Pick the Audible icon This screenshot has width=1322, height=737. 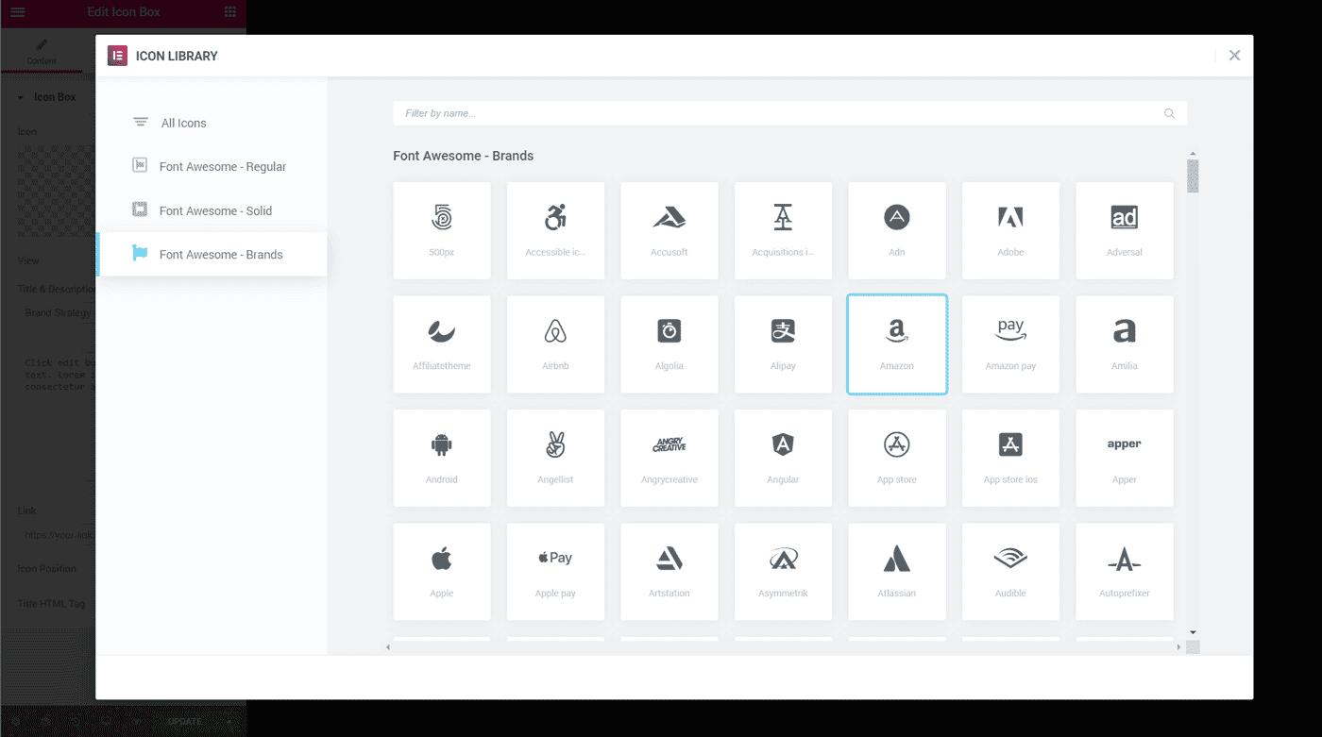pyautogui.click(x=1010, y=572)
